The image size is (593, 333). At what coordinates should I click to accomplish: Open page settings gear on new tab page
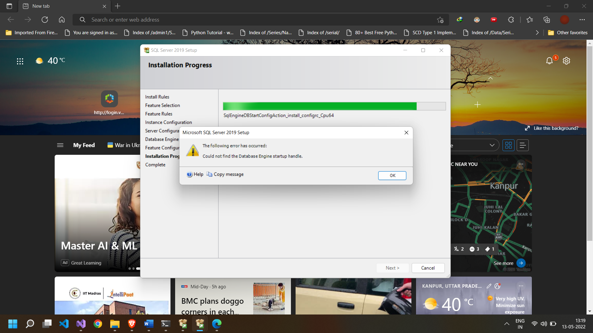click(x=566, y=60)
